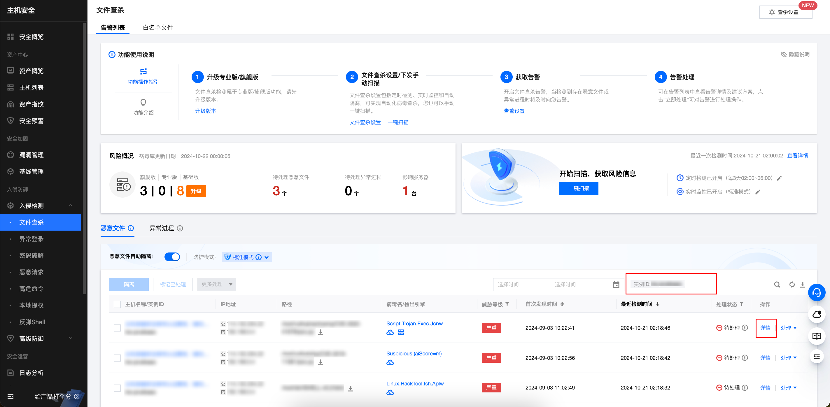The width and height of the screenshot is (830, 407).
Task: Switch to the 白名单文件 tab
Action: coord(158,28)
